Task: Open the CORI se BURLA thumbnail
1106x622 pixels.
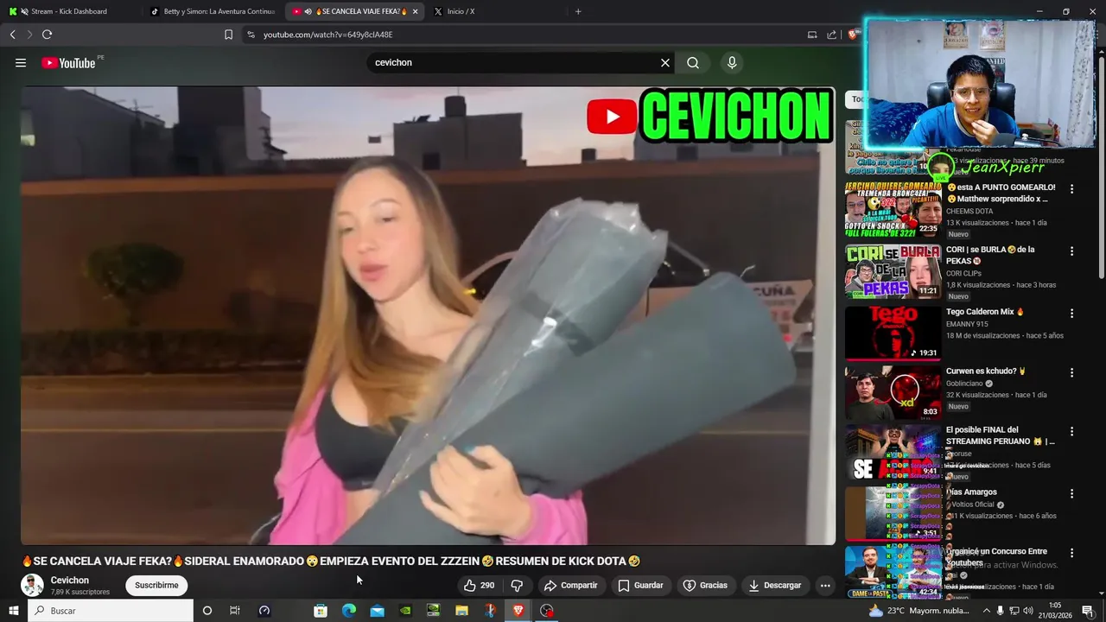Action: [x=893, y=271]
